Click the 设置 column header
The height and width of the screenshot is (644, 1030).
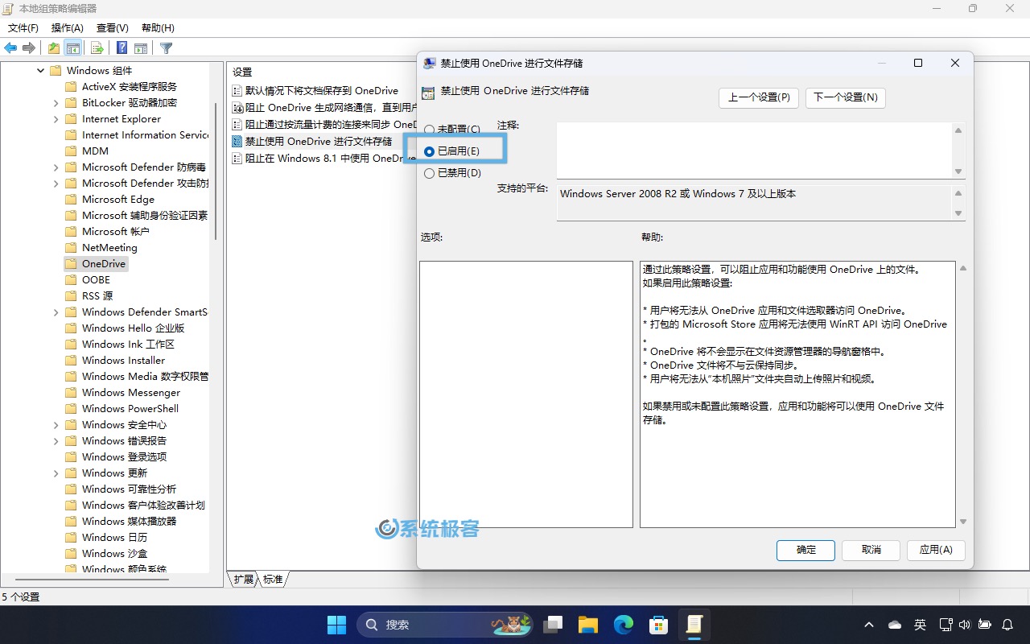click(242, 72)
